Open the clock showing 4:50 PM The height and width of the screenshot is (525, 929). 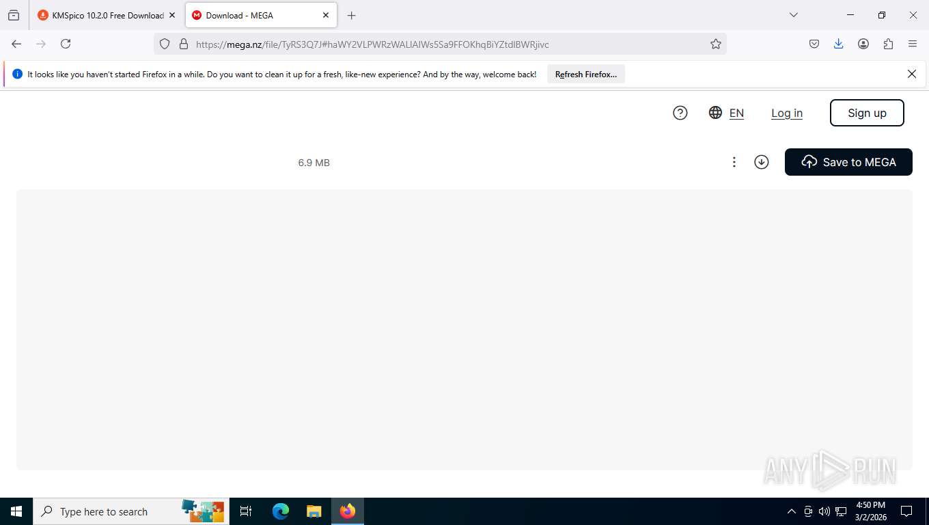870,511
